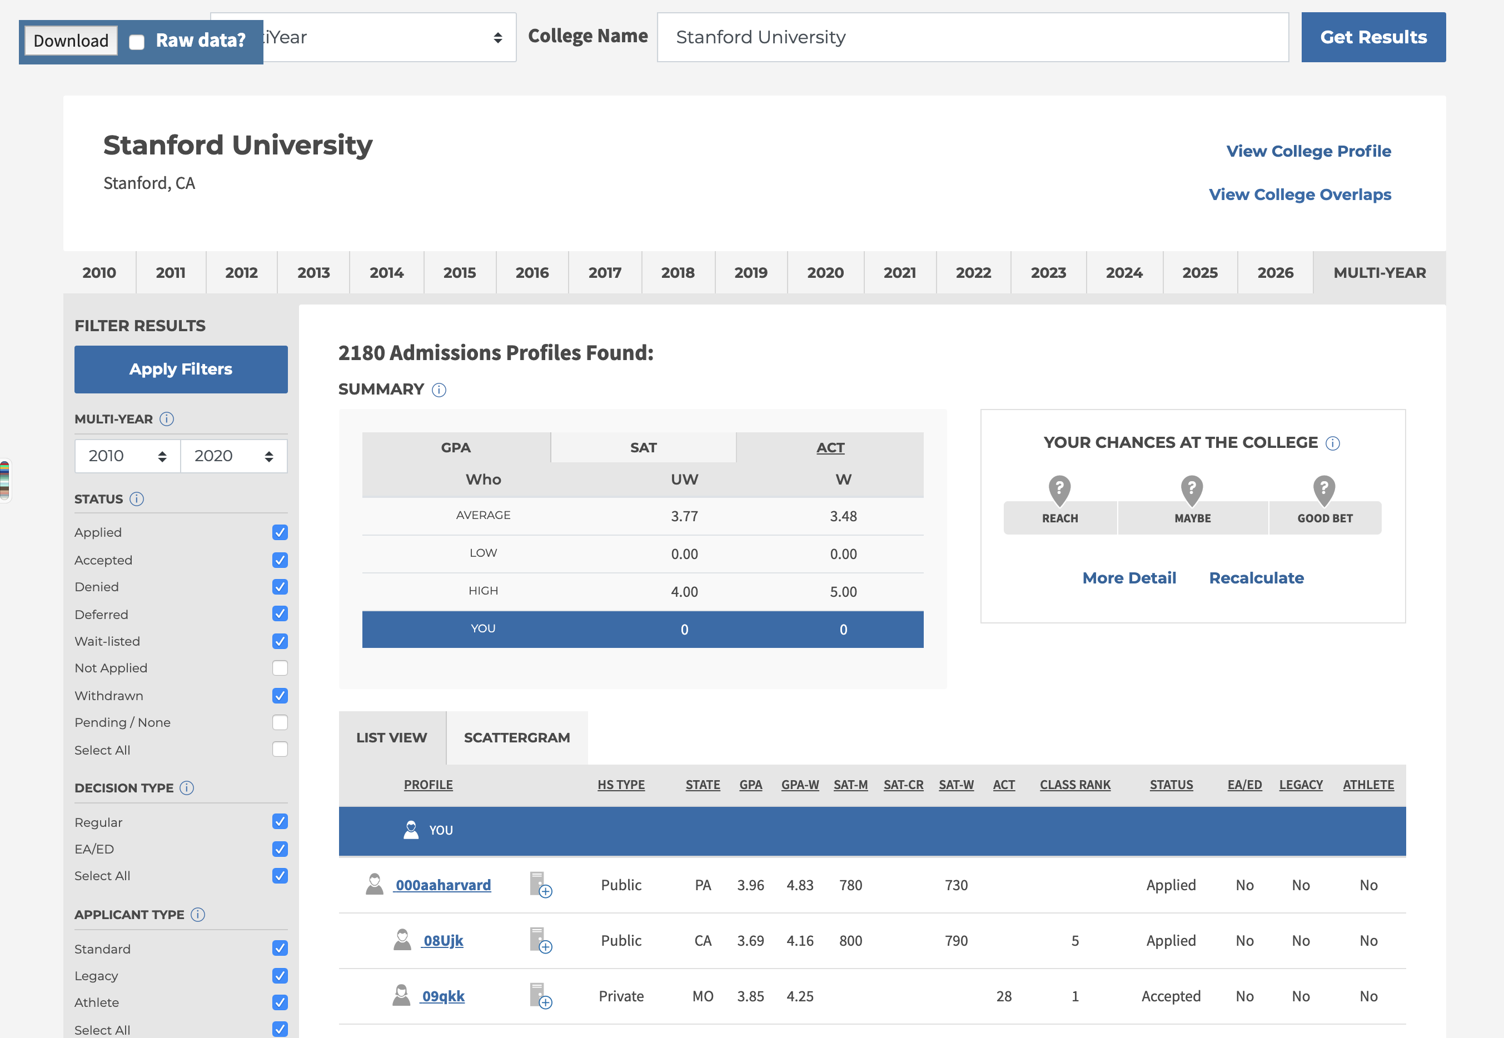This screenshot has height=1038, width=1504.
Task: Open the 2010 start-year dropdown
Action: click(x=127, y=456)
